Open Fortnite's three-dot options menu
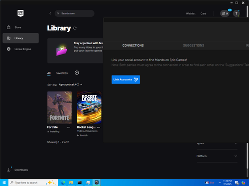Screen dimensions: 249x186 point(69,127)
